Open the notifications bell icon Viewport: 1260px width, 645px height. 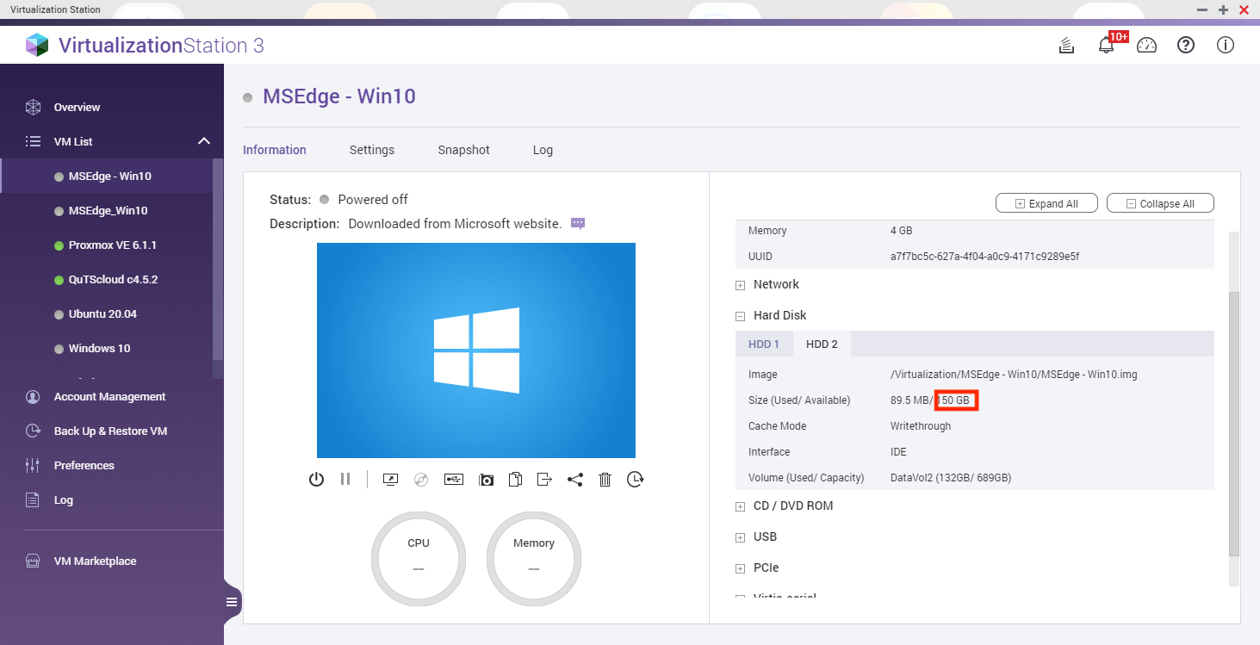coord(1107,46)
